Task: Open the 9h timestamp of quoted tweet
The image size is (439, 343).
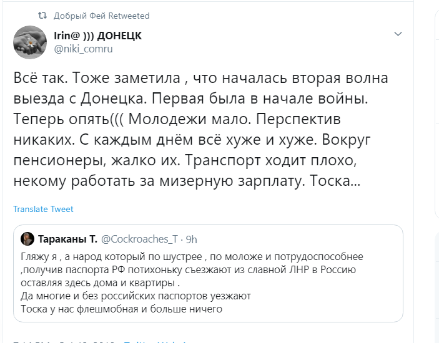Action: coord(192,239)
